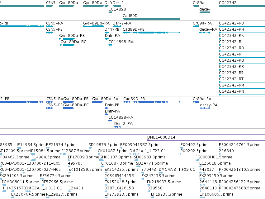This screenshot has width=265, height=199.
Task: Select the CSN5 gene glyph
Action: pos(50,6)
